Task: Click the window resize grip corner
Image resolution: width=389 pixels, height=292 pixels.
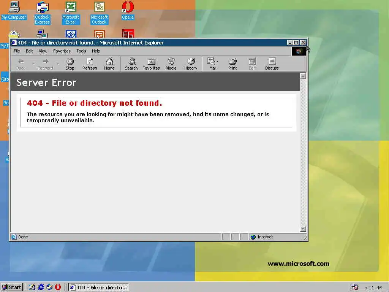Action: pos(304,238)
